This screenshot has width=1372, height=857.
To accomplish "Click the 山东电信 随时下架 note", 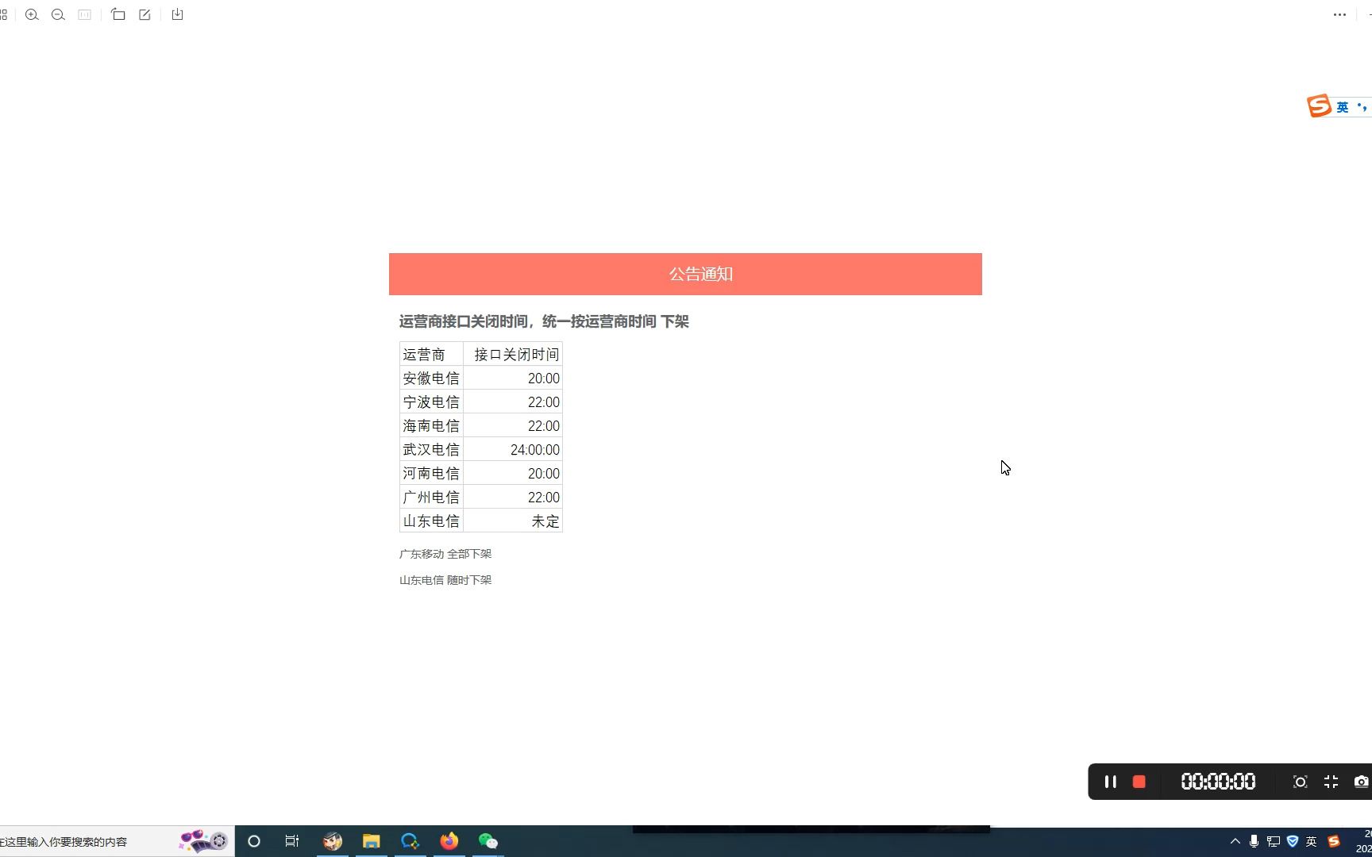I will tap(445, 580).
